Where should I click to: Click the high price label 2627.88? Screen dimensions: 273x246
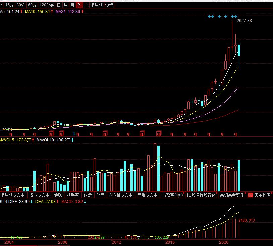(x=244, y=21)
